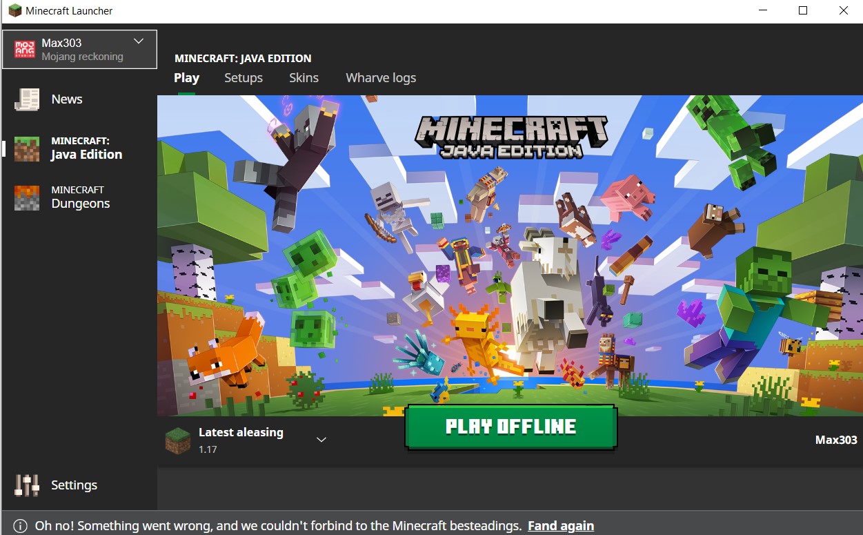Click the green Play Offline button

(510, 427)
